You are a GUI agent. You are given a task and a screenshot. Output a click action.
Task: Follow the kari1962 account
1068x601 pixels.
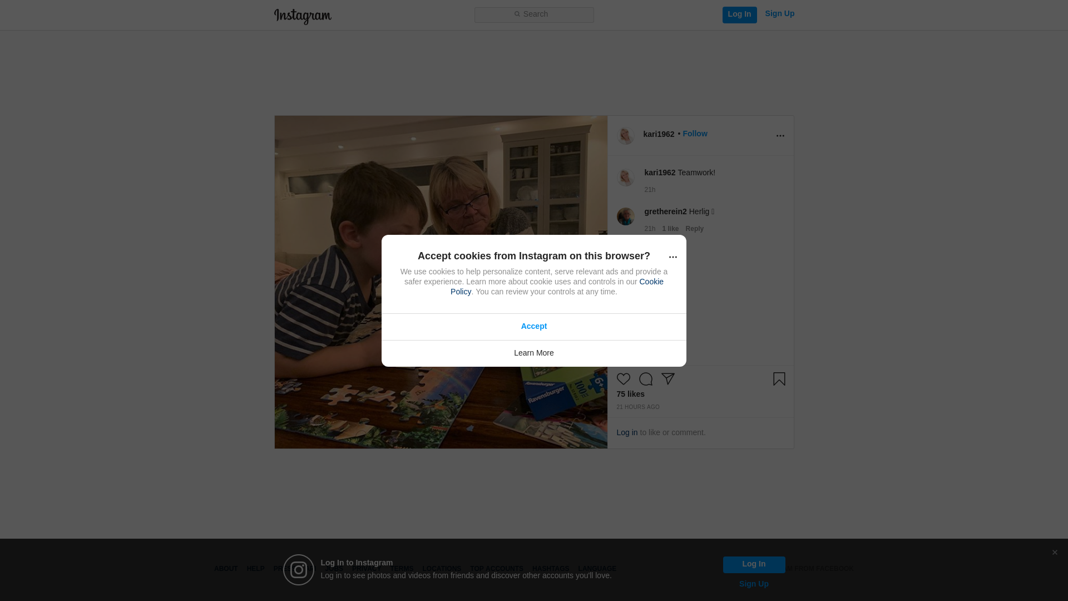(695, 134)
